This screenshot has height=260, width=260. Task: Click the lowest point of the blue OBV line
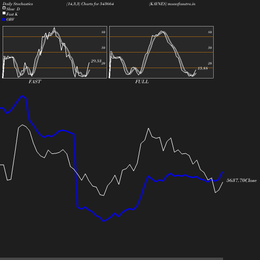(x=104, y=221)
